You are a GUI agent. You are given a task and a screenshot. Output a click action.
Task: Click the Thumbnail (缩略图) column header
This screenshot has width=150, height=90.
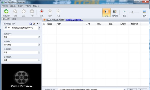click(51, 24)
